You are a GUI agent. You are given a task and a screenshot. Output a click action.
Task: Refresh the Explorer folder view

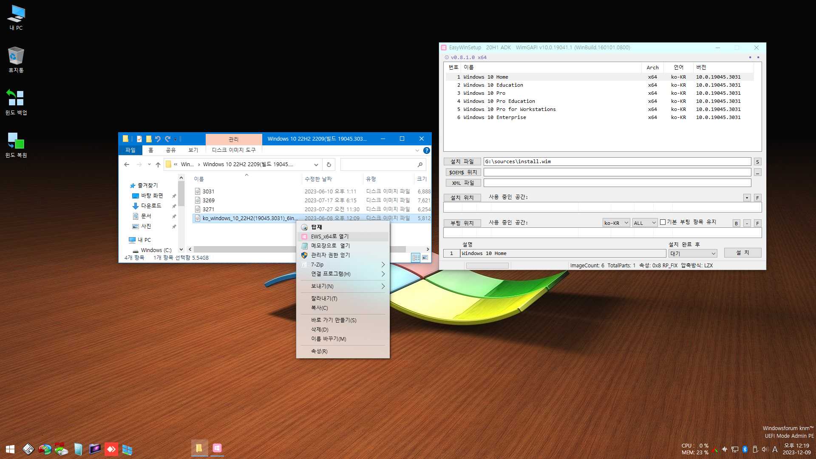(x=329, y=164)
